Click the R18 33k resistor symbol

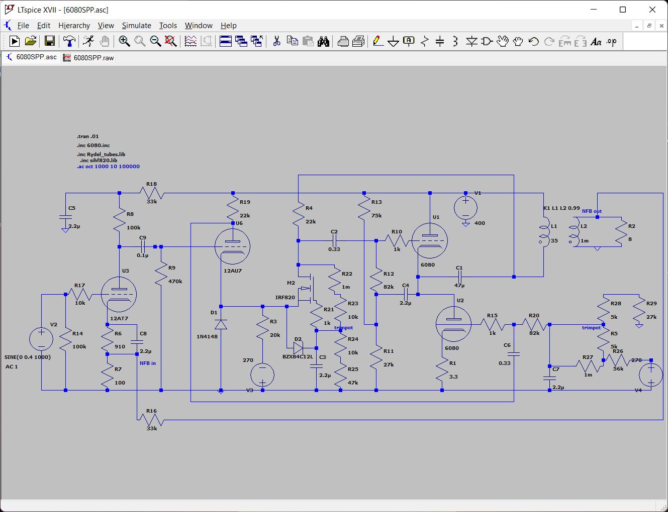(151, 193)
